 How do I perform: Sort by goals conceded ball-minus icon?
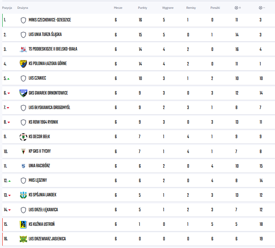pyautogui.click(x=262, y=8)
